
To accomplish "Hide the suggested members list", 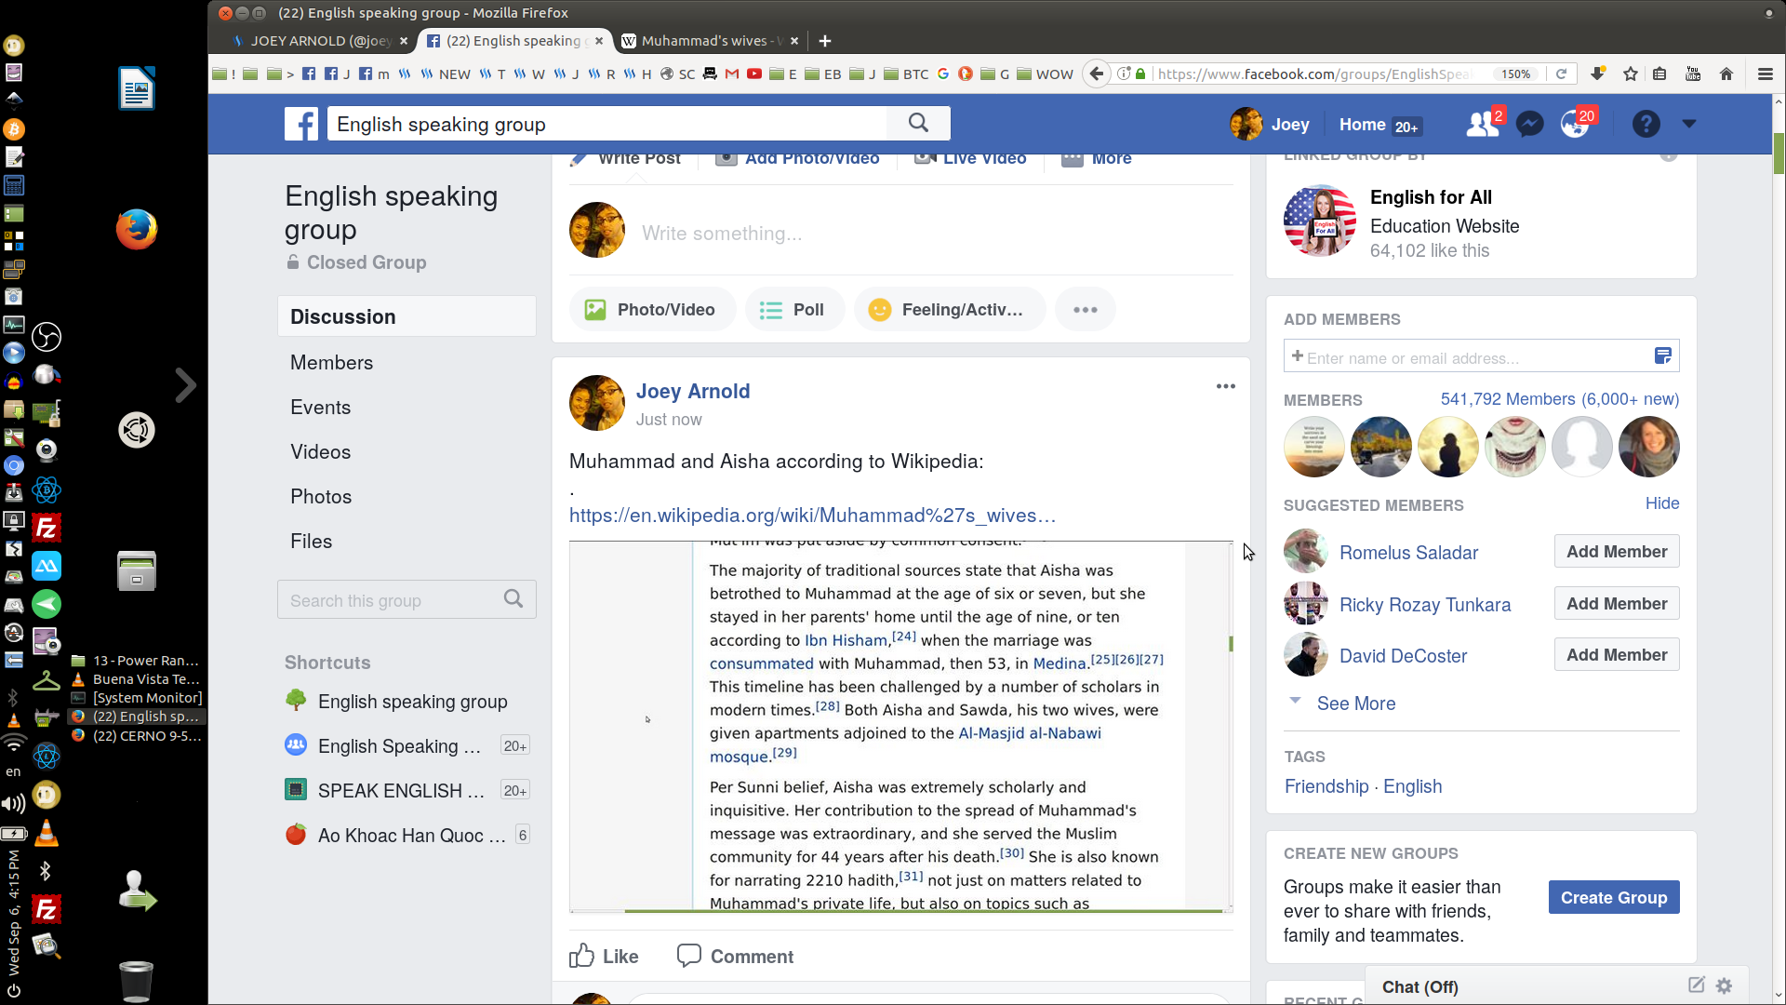I will click(1662, 503).
